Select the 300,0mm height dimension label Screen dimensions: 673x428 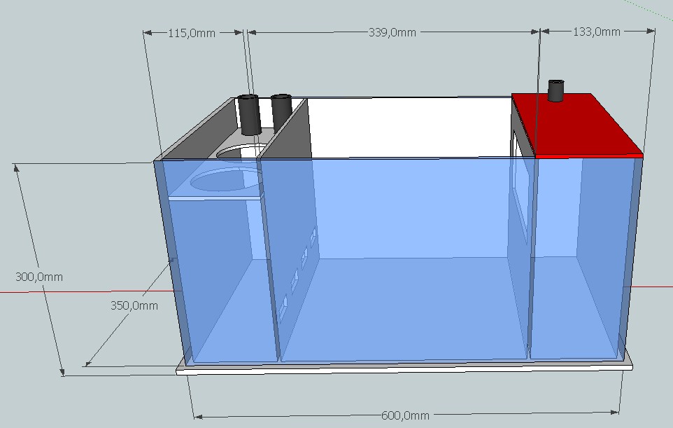pyautogui.click(x=38, y=277)
